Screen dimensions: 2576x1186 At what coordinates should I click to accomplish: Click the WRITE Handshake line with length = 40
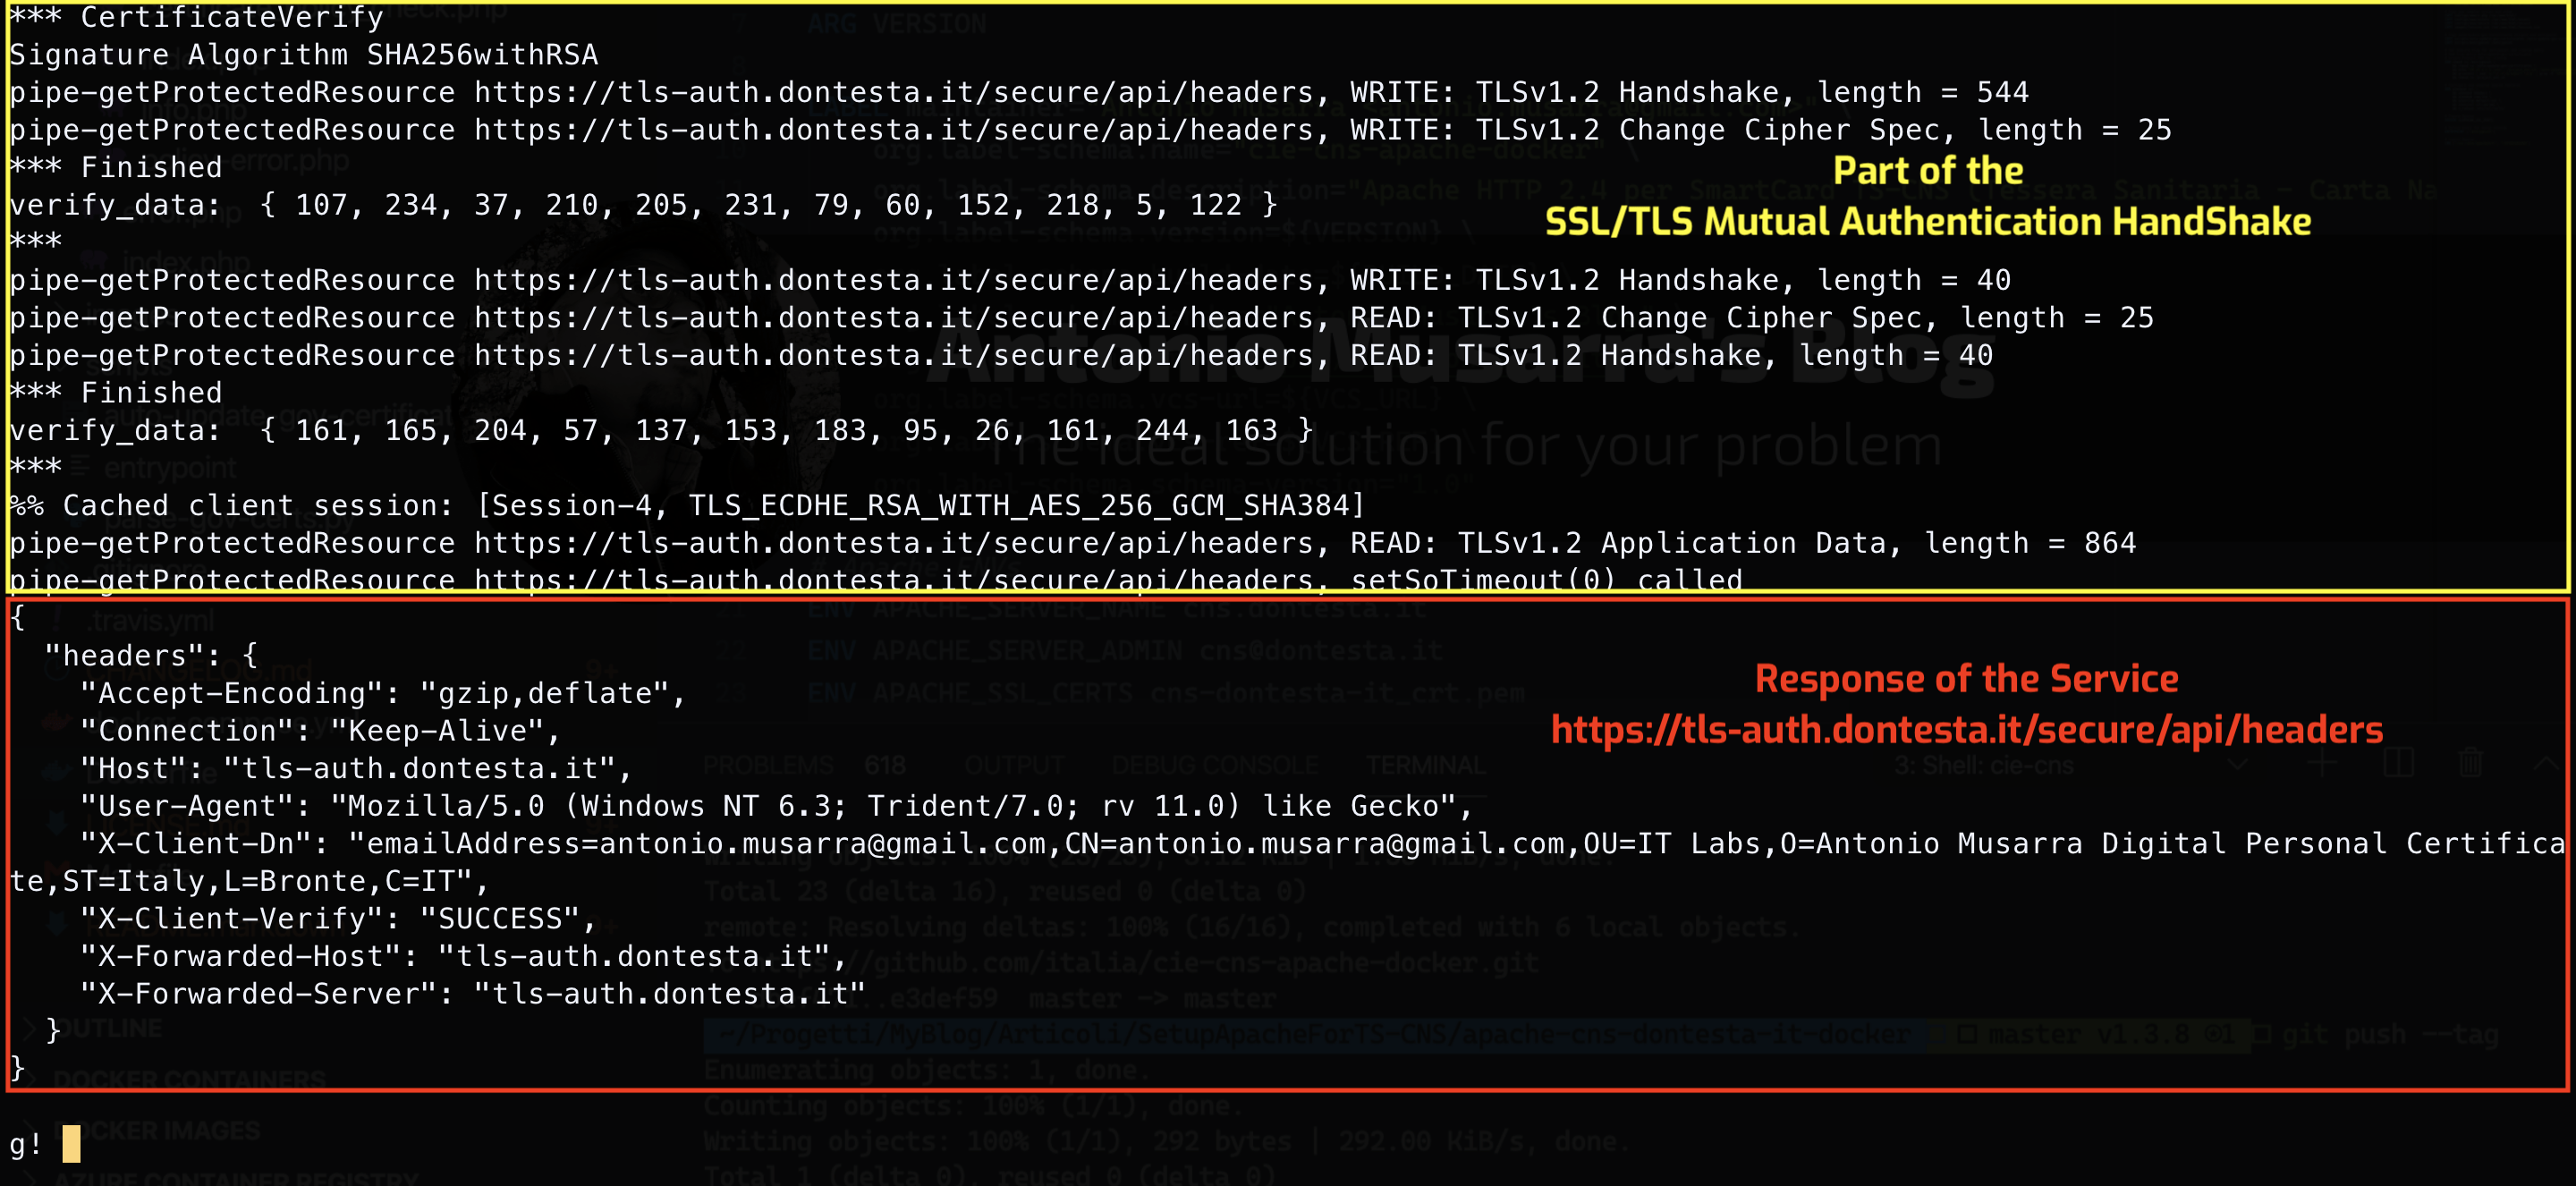(x=1010, y=280)
